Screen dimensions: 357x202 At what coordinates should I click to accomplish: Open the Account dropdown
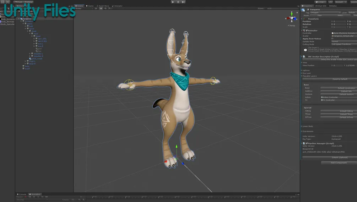pyautogui.click(x=340, y=2)
